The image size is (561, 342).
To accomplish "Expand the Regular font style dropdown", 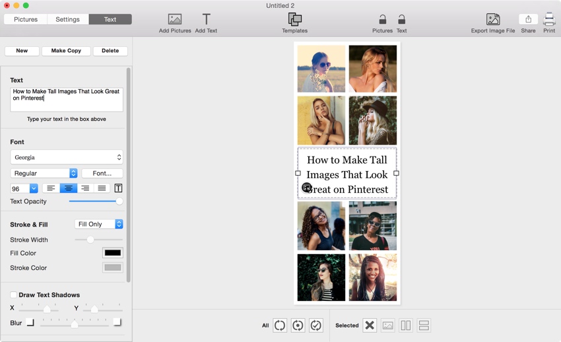I will coord(44,173).
